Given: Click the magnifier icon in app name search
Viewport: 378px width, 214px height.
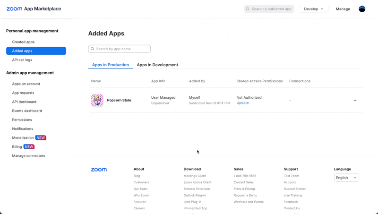Looking at the screenshot, I should pyautogui.click(x=93, y=49).
